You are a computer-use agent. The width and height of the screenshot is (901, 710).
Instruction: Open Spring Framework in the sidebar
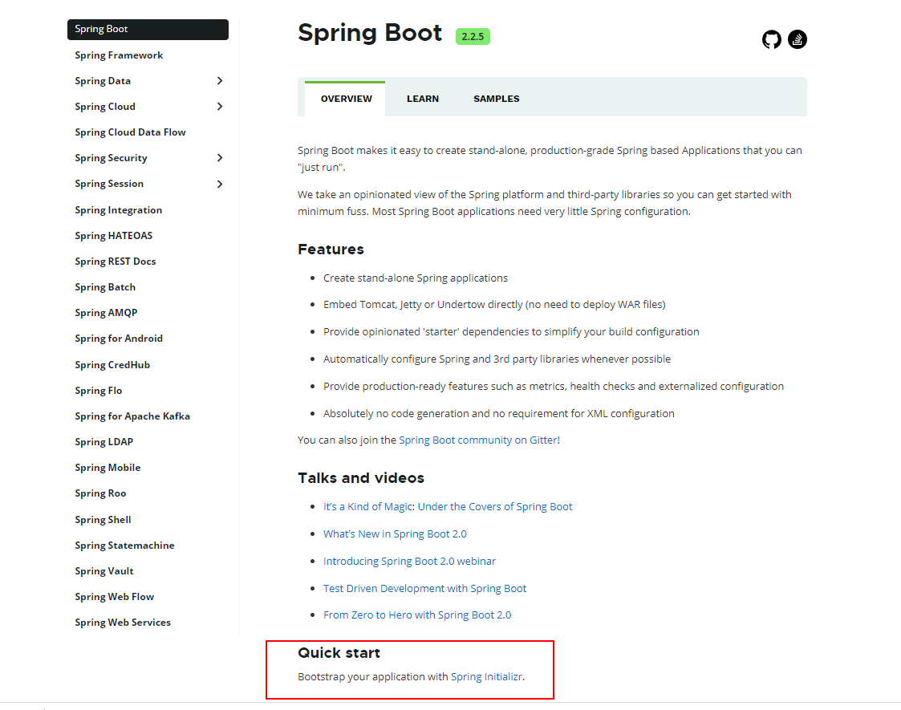click(119, 55)
